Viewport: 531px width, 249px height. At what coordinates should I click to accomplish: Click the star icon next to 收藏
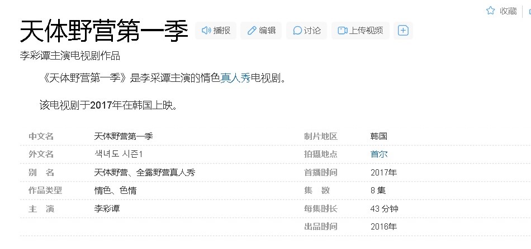pos(490,11)
